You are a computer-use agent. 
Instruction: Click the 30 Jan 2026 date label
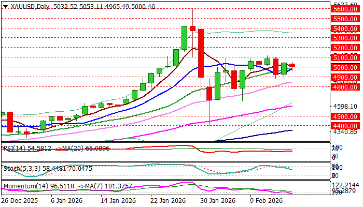pos(216,200)
